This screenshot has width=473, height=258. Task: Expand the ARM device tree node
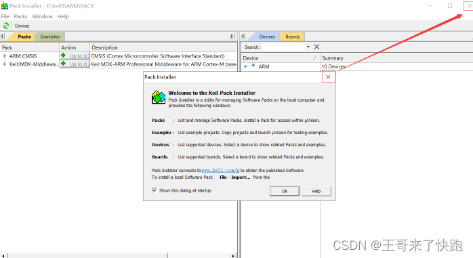(245, 66)
